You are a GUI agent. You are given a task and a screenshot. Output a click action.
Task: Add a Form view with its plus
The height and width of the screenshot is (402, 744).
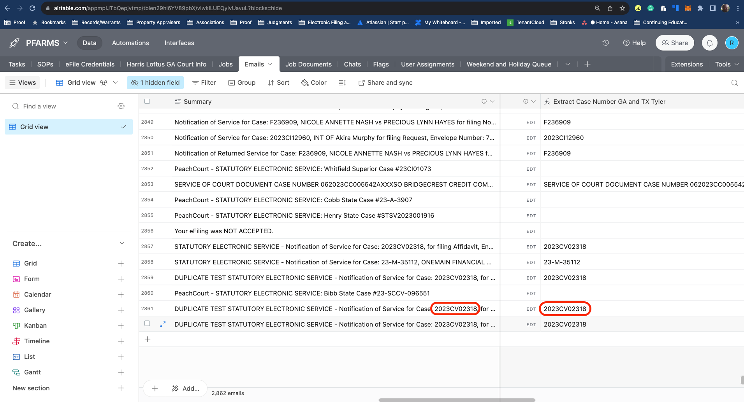pos(121,279)
